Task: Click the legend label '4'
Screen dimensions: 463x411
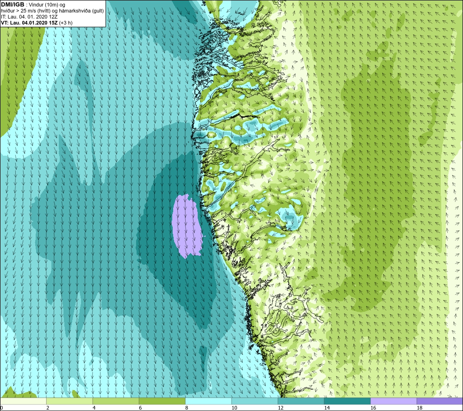Action: [94, 408]
